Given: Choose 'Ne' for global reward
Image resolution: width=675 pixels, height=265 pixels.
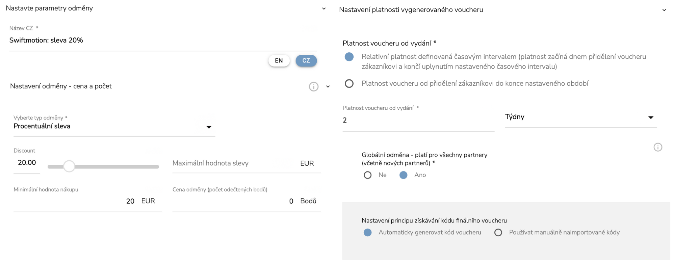Looking at the screenshot, I should [x=367, y=175].
